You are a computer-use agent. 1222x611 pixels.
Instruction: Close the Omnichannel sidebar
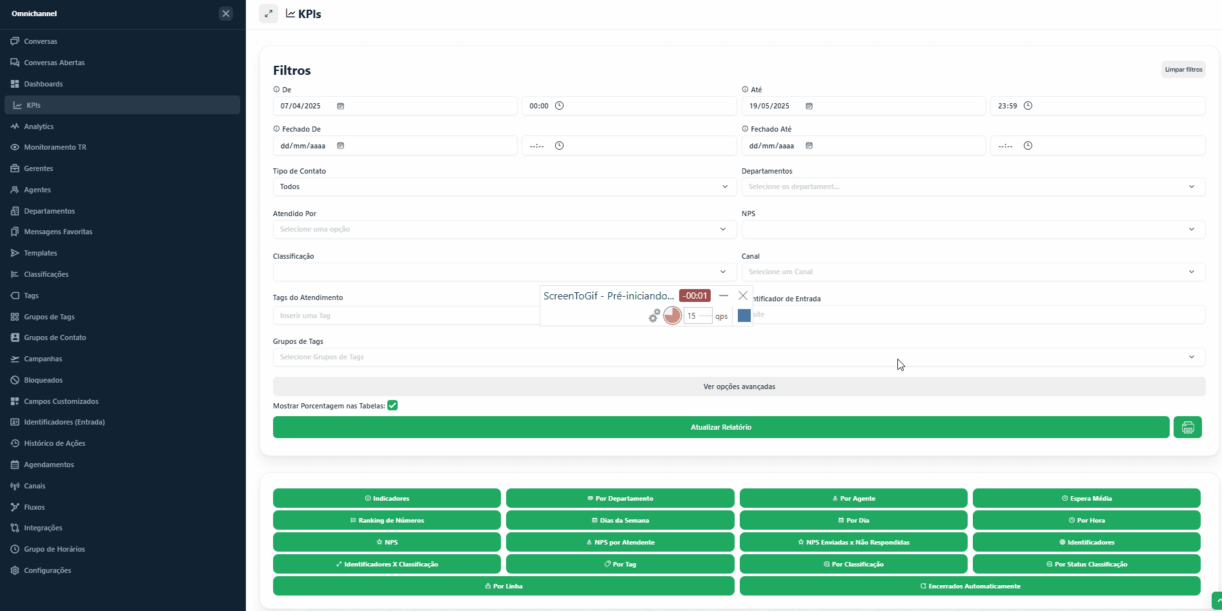[x=226, y=14]
